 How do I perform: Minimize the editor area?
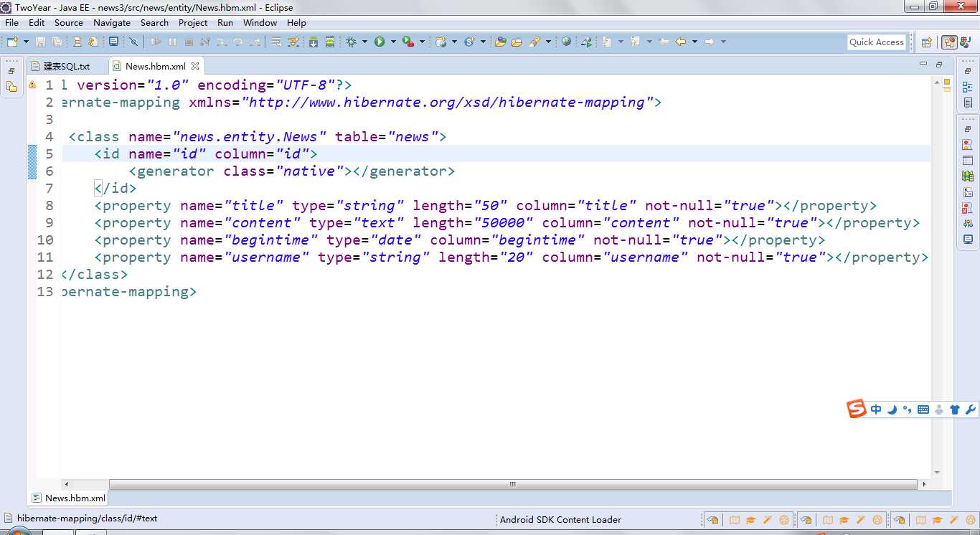923,64
